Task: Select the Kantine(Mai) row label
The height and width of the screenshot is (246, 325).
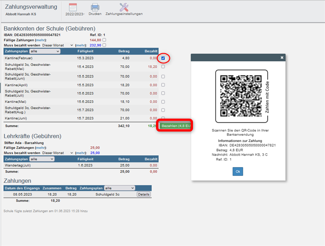Action: 16,102
